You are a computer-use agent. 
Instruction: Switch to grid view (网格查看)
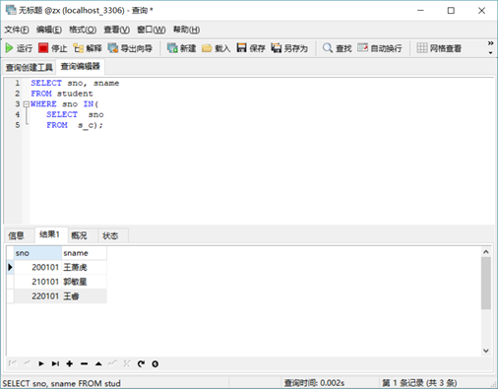tap(439, 48)
